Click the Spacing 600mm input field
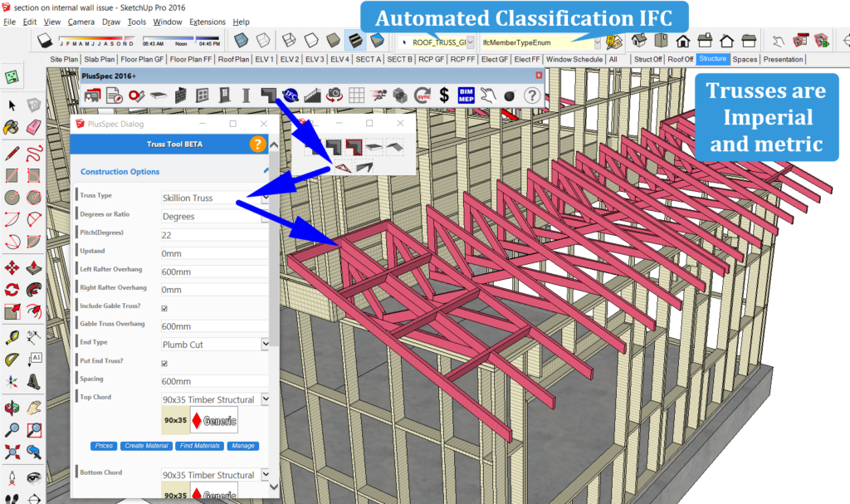 pos(215,381)
